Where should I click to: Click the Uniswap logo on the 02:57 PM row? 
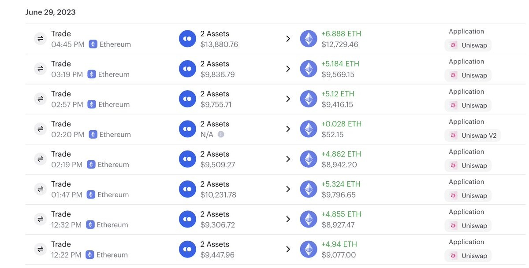pyautogui.click(x=454, y=106)
